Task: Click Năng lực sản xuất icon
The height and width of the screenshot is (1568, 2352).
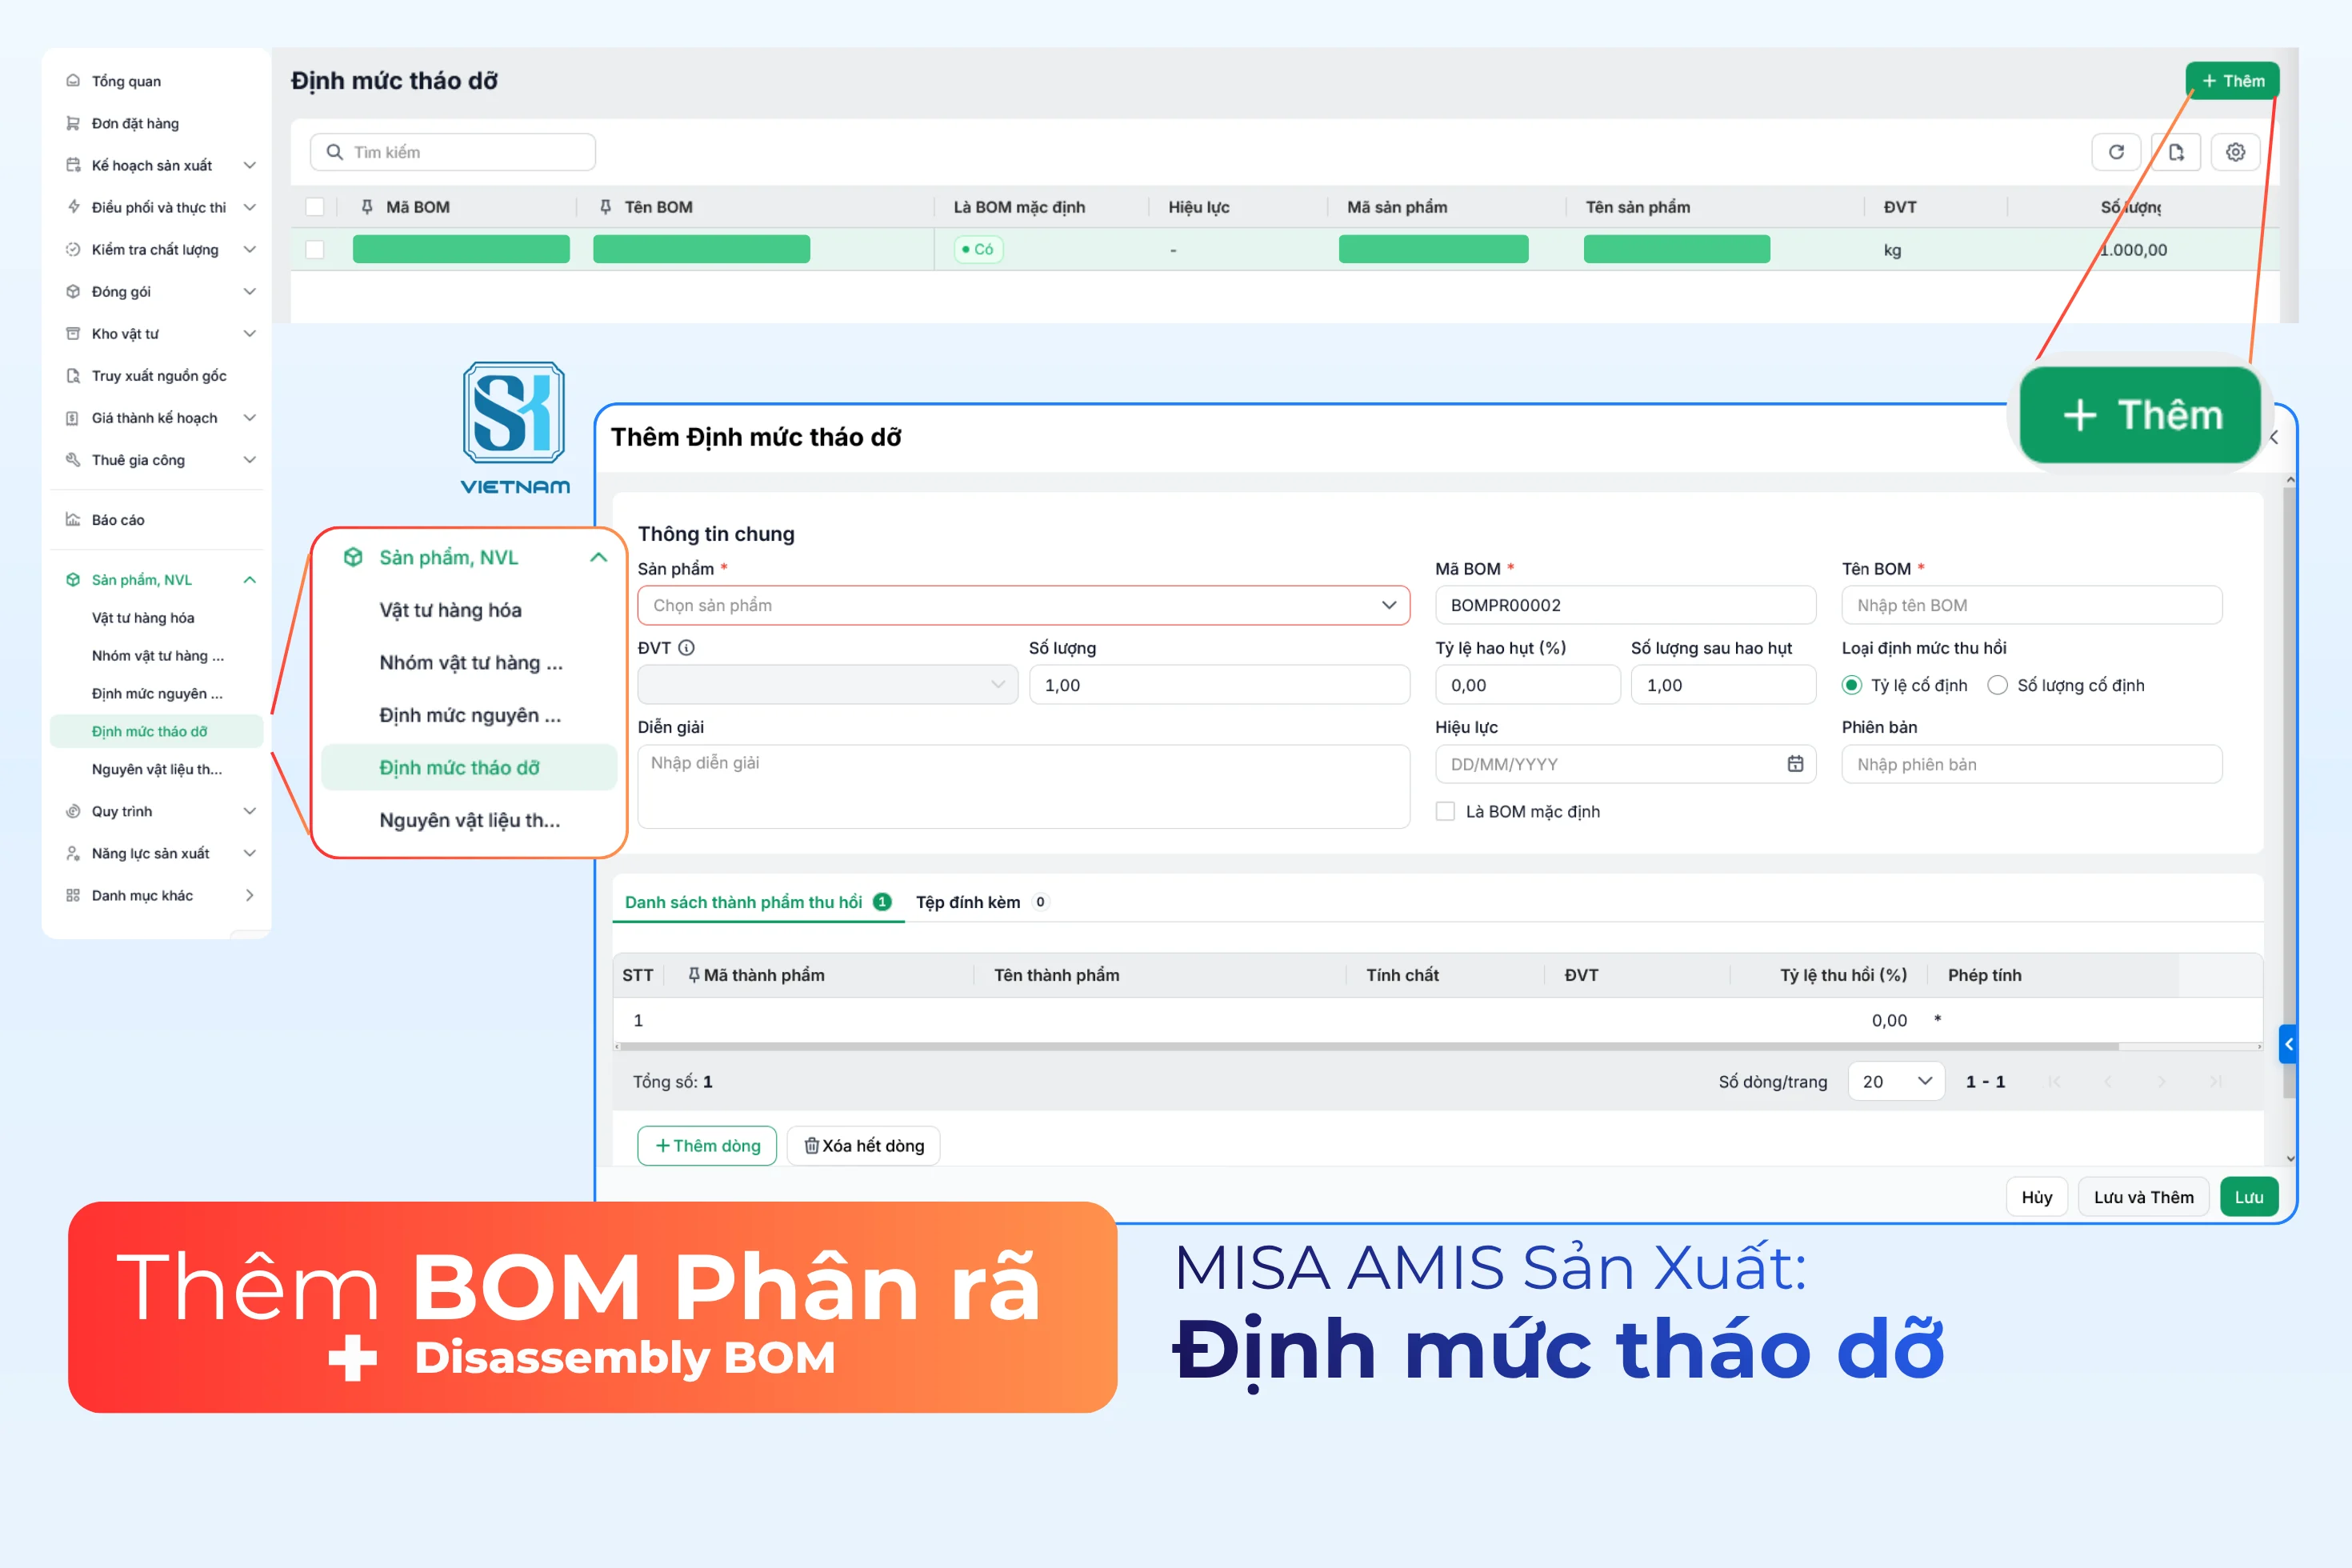Action: [73, 853]
